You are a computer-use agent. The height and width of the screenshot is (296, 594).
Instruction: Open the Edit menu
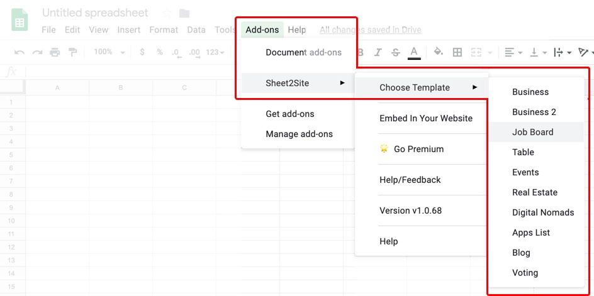(72, 30)
